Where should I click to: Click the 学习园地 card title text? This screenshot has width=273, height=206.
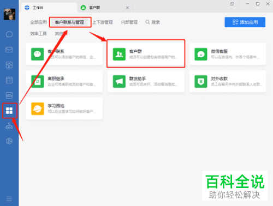(56, 106)
